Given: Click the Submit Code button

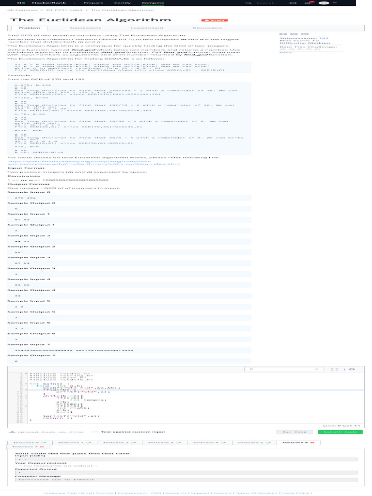Looking at the screenshot, I should (x=340, y=432).
